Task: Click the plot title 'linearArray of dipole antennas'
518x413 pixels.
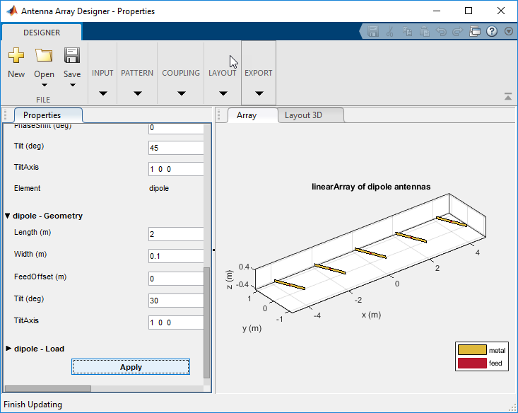Action: tap(371, 187)
